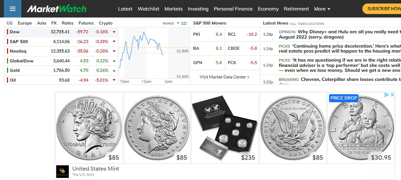Click the BA stock mover ticker
401x180 pixels.
pos(197,48)
